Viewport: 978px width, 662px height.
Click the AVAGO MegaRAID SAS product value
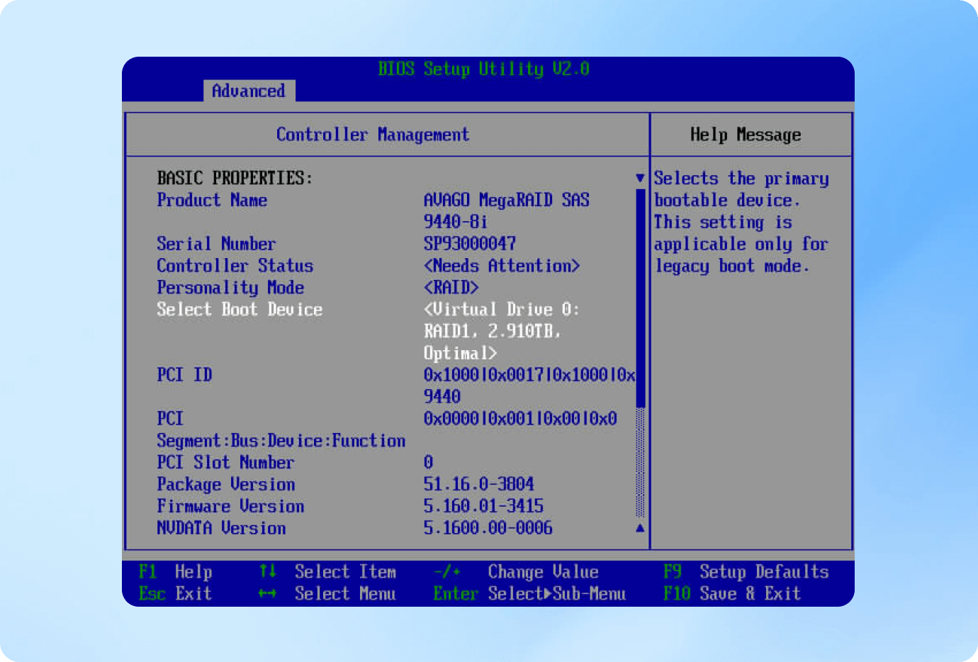(x=507, y=211)
